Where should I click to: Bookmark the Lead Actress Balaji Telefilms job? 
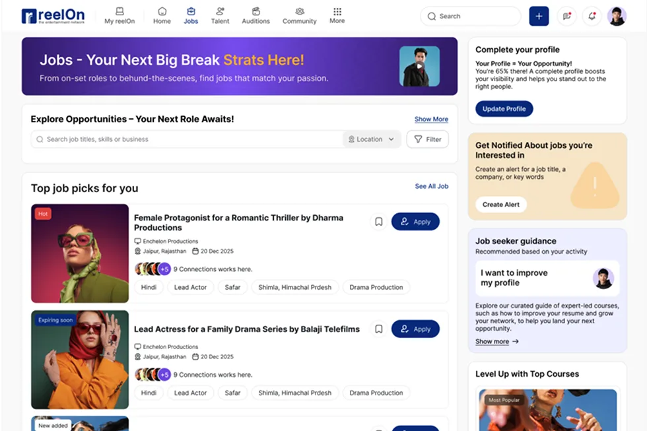[378, 329]
